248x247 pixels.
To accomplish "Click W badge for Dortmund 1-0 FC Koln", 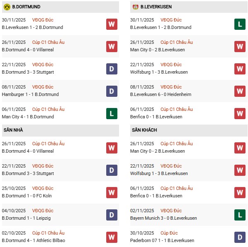I will (x=112, y=192).
